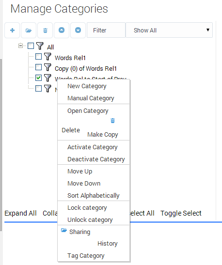
Task: Click the trash icon in the context menu
Action: (x=112, y=121)
